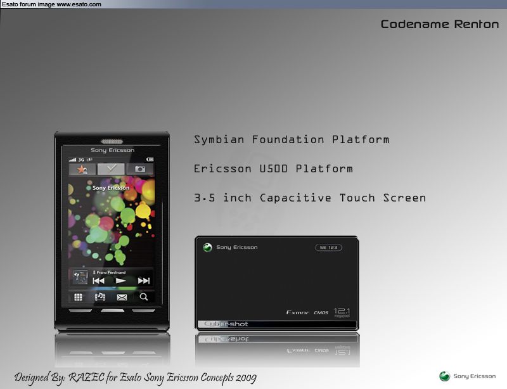Tap the favorites star tab
Viewport: 507px width, 389px height.
click(x=82, y=169)
